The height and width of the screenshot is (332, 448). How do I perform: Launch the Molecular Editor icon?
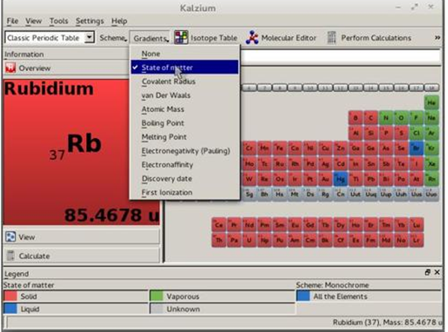coord(252,38)
